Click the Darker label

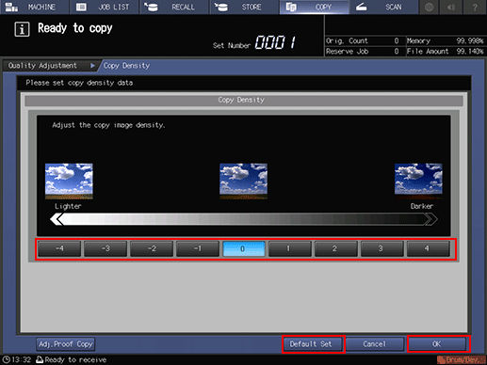point(422,206)
